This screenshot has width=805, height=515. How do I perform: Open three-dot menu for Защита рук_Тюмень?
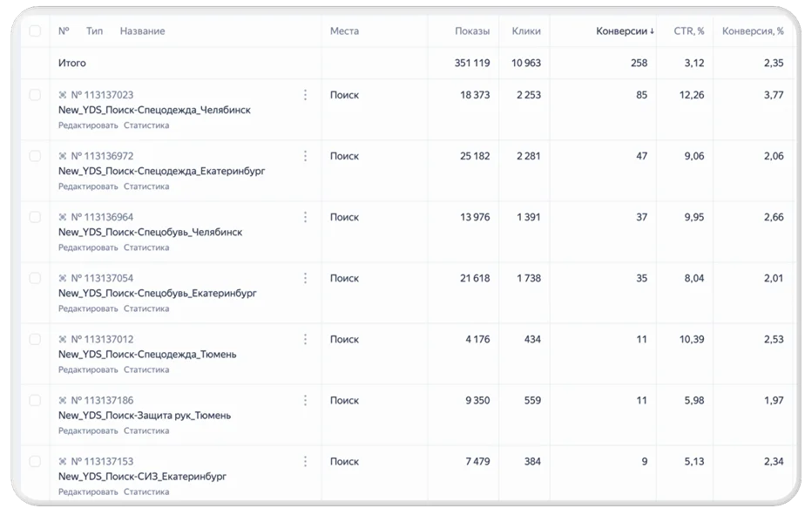(305, 401)
